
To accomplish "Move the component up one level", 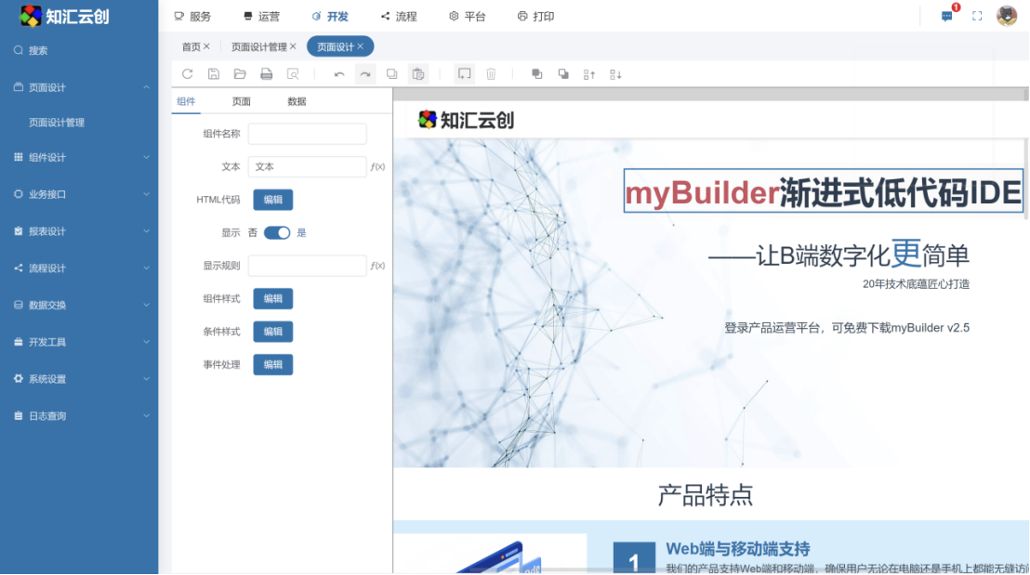I will pos(589,74).
